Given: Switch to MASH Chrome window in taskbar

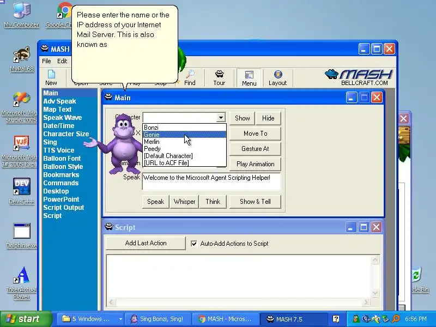Looking at the screenshot, I should [226, 319].
